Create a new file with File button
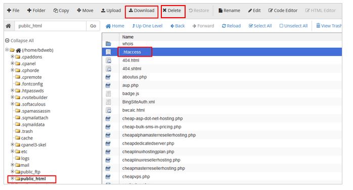The image size is (353, 190). click(13, 11)
